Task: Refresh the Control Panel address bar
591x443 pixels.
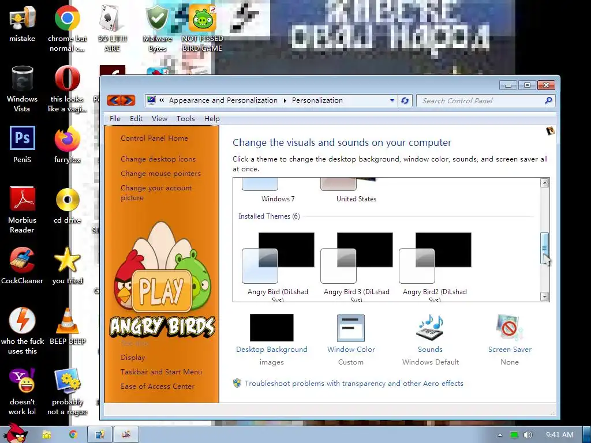Action: tap(405, 100)
